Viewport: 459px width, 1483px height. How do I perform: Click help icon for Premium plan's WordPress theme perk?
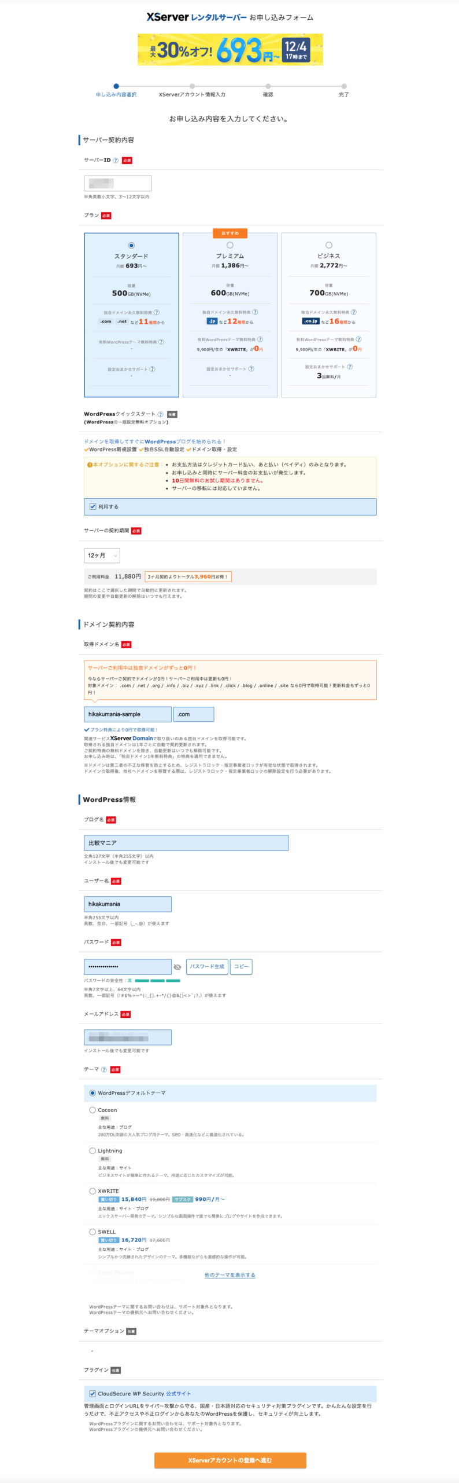[260, 339]
